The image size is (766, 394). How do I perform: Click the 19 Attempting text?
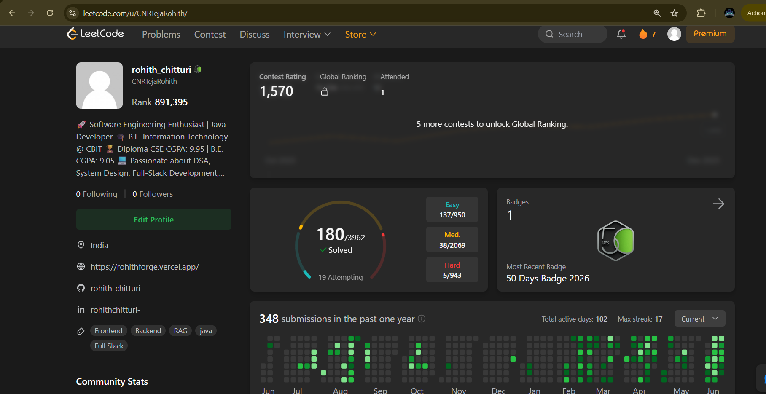click(340, 277)
